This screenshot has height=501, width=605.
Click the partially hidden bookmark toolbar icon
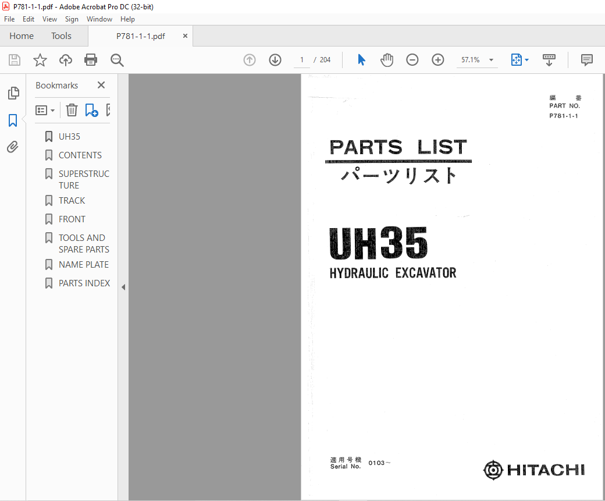pyautogui.click(x=108, y=110)
